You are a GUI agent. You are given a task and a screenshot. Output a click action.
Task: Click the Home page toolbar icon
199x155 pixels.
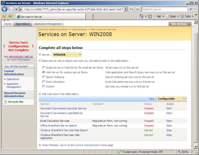coord(142,16)
